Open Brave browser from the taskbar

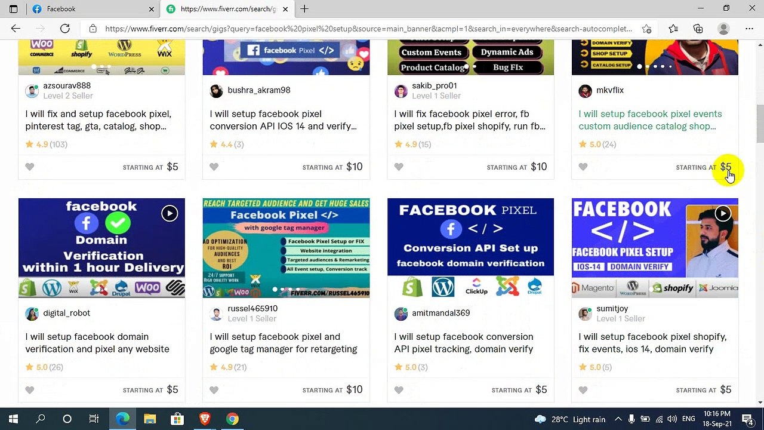tap(205, 419)
